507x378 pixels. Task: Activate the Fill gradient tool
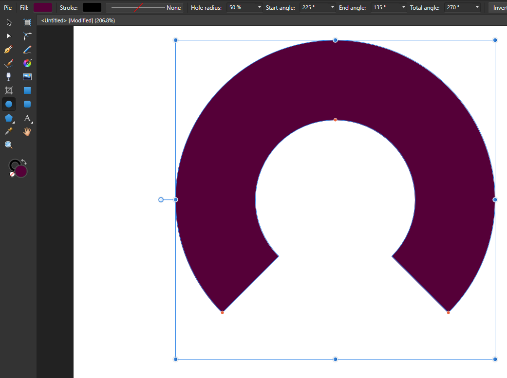pyautogui.click(x=27, y=63)
